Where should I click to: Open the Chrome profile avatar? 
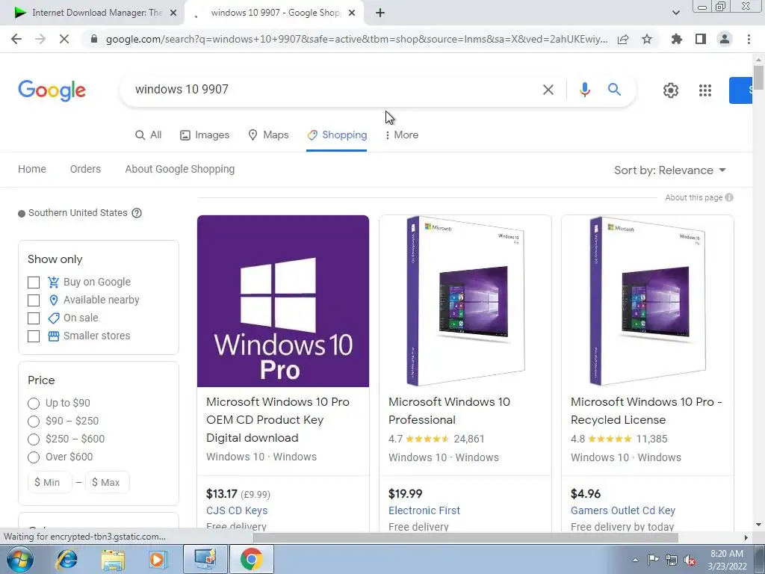[725, 39]
